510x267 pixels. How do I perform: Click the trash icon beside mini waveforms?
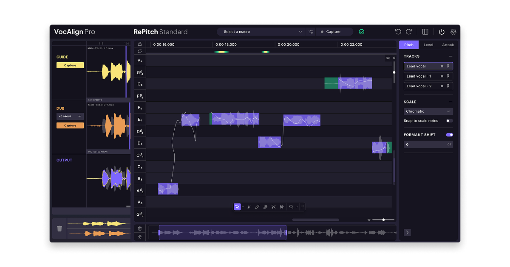tap(59, 228)
